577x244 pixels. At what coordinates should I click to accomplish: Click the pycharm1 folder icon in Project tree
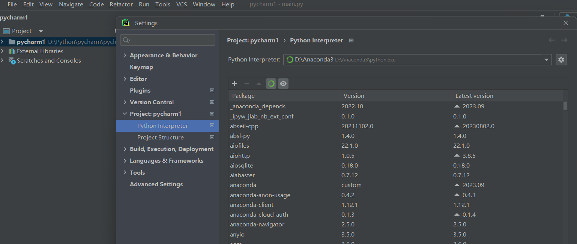pos(12,42)
